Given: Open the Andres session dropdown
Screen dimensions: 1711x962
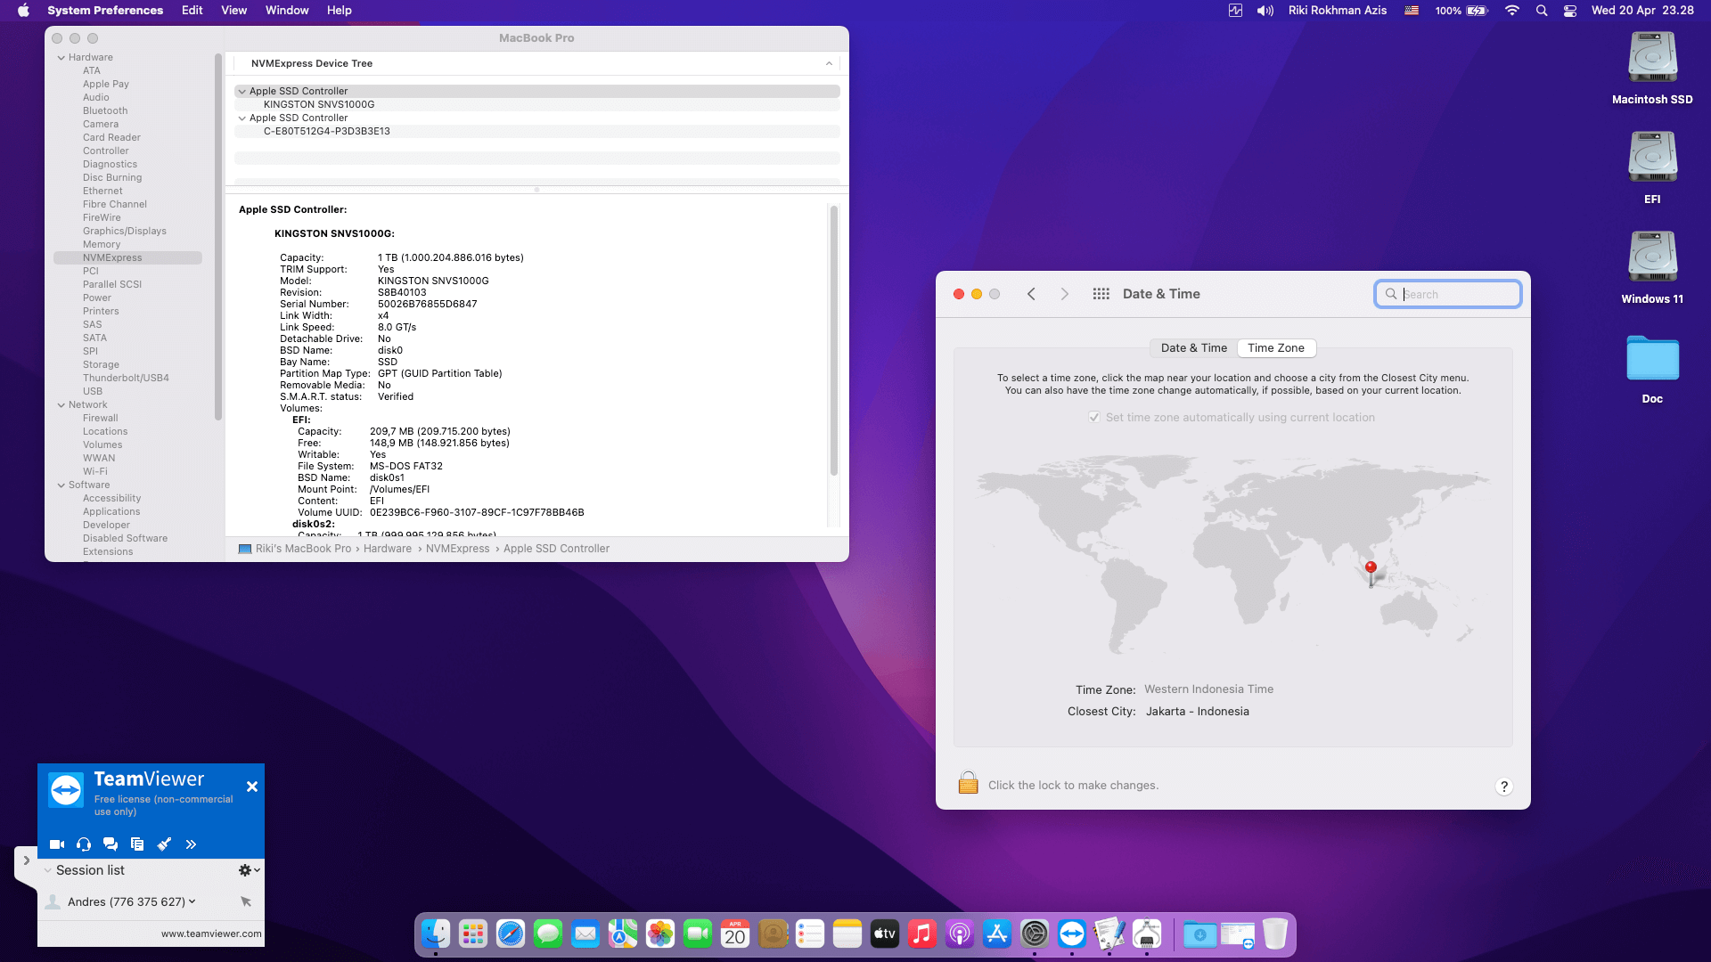Looking at the screenshot, I should 192,901.
